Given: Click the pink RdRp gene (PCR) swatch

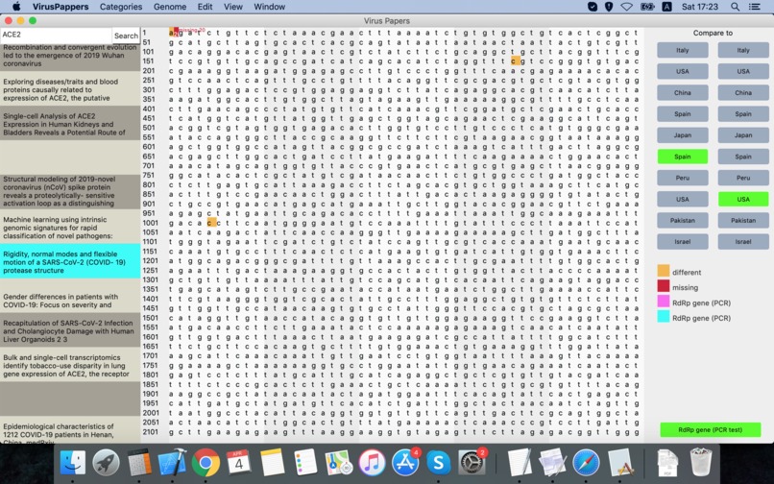Looking at the screenshot, I should 664,302.
